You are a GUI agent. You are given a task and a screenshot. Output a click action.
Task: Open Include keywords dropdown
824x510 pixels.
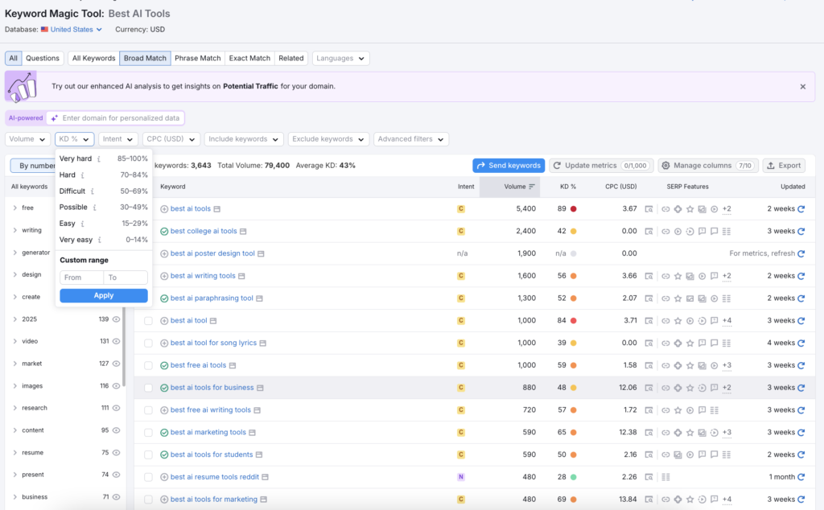coord(244,139)
